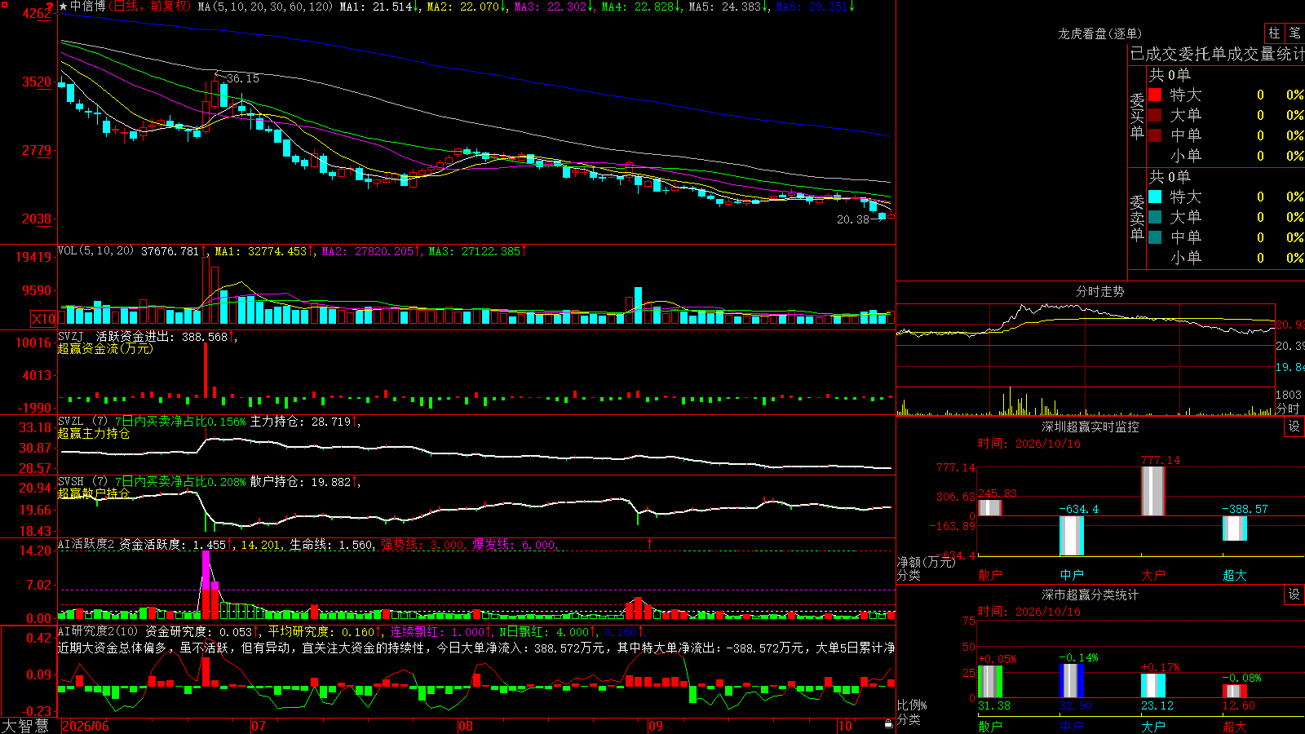Click the 36.15 high price label on the chart

pyautogui.click(x=243, y=78)
